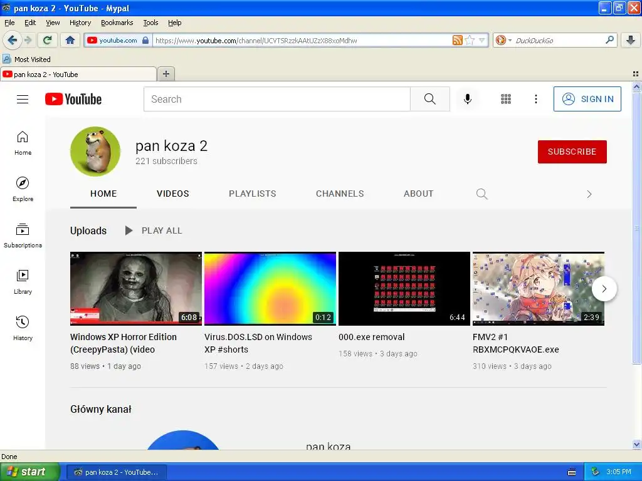Open title Virus.DOS.LSD on Windows XP #shorts

tap(258, 343)
